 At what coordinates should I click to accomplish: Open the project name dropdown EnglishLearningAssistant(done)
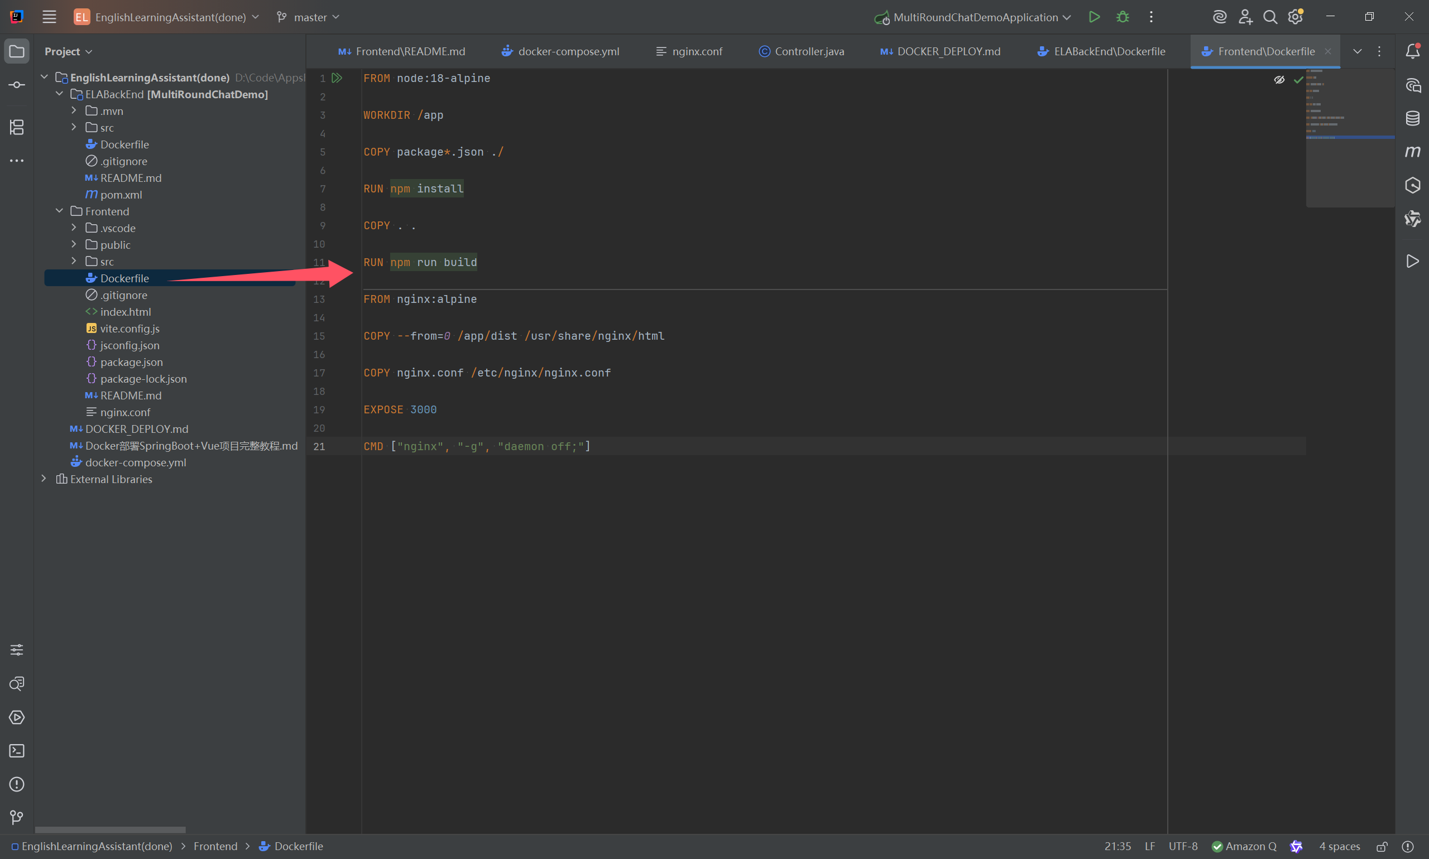[166, 17]
